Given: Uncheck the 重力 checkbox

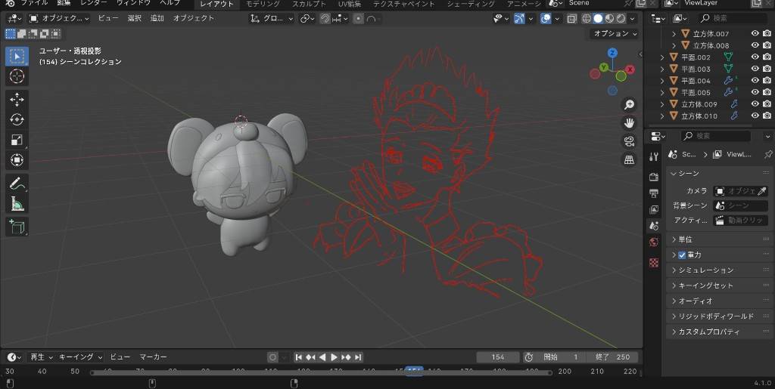Looking at the screenshot, I should pos(682,255).
